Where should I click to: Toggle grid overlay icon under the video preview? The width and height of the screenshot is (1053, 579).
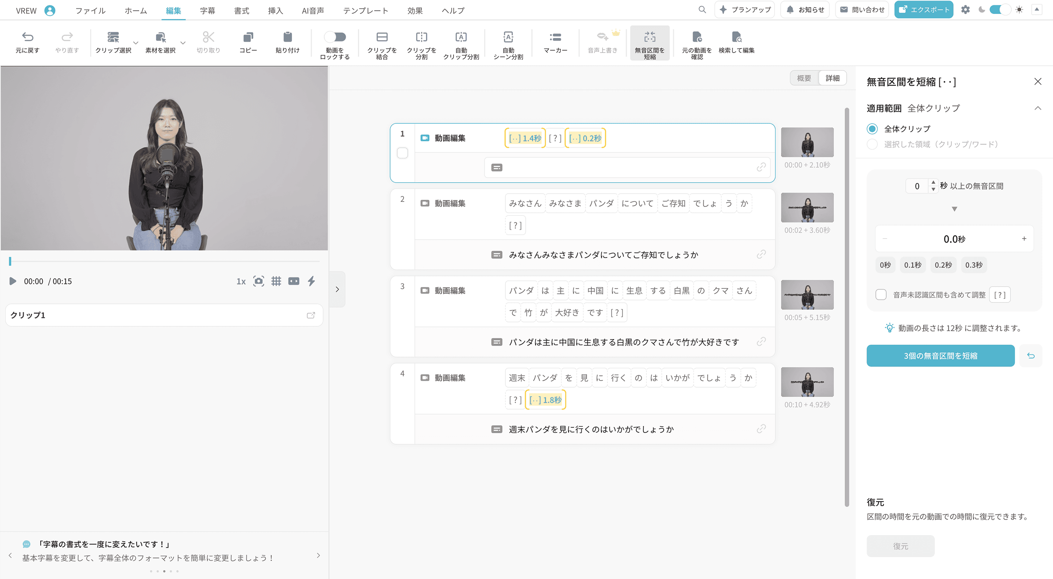click(x=276, y=281)
